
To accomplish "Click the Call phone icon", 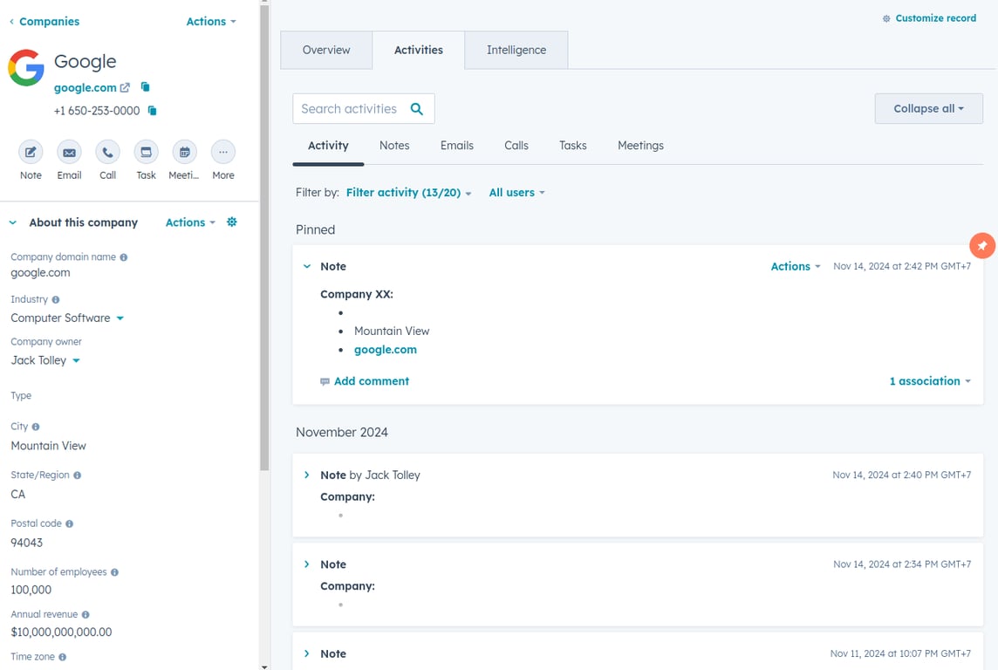I will coord(107,153).
